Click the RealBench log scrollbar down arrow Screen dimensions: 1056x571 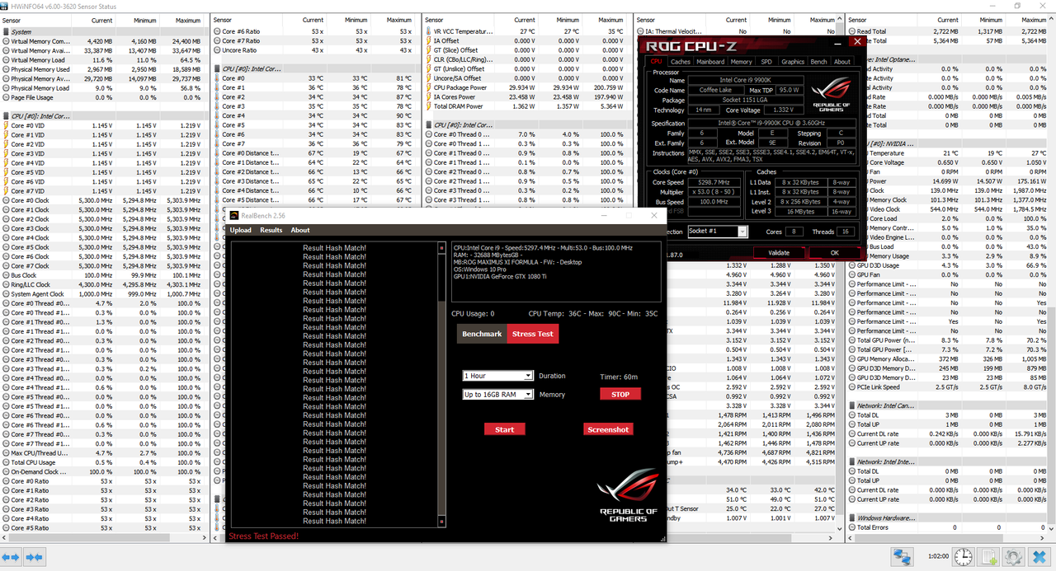point(442,522)
